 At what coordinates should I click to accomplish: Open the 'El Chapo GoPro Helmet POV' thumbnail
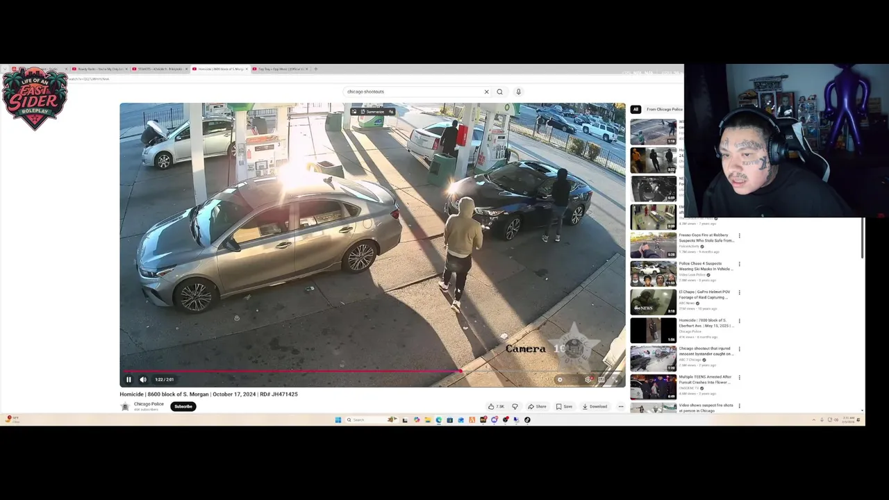click(653, 302)
